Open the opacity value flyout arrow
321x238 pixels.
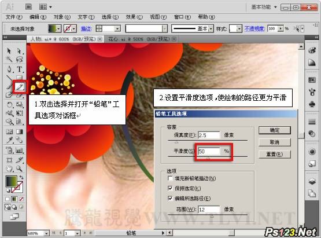click(x=281, y=29)
